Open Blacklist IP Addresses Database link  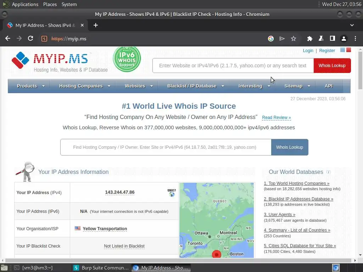[298, 199]
